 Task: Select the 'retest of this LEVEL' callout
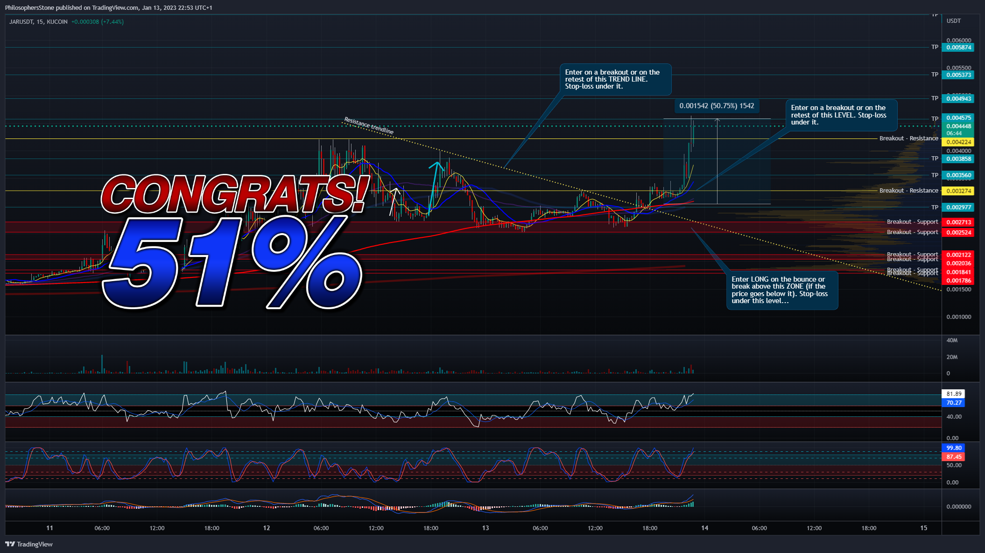[x=841, y=115]
